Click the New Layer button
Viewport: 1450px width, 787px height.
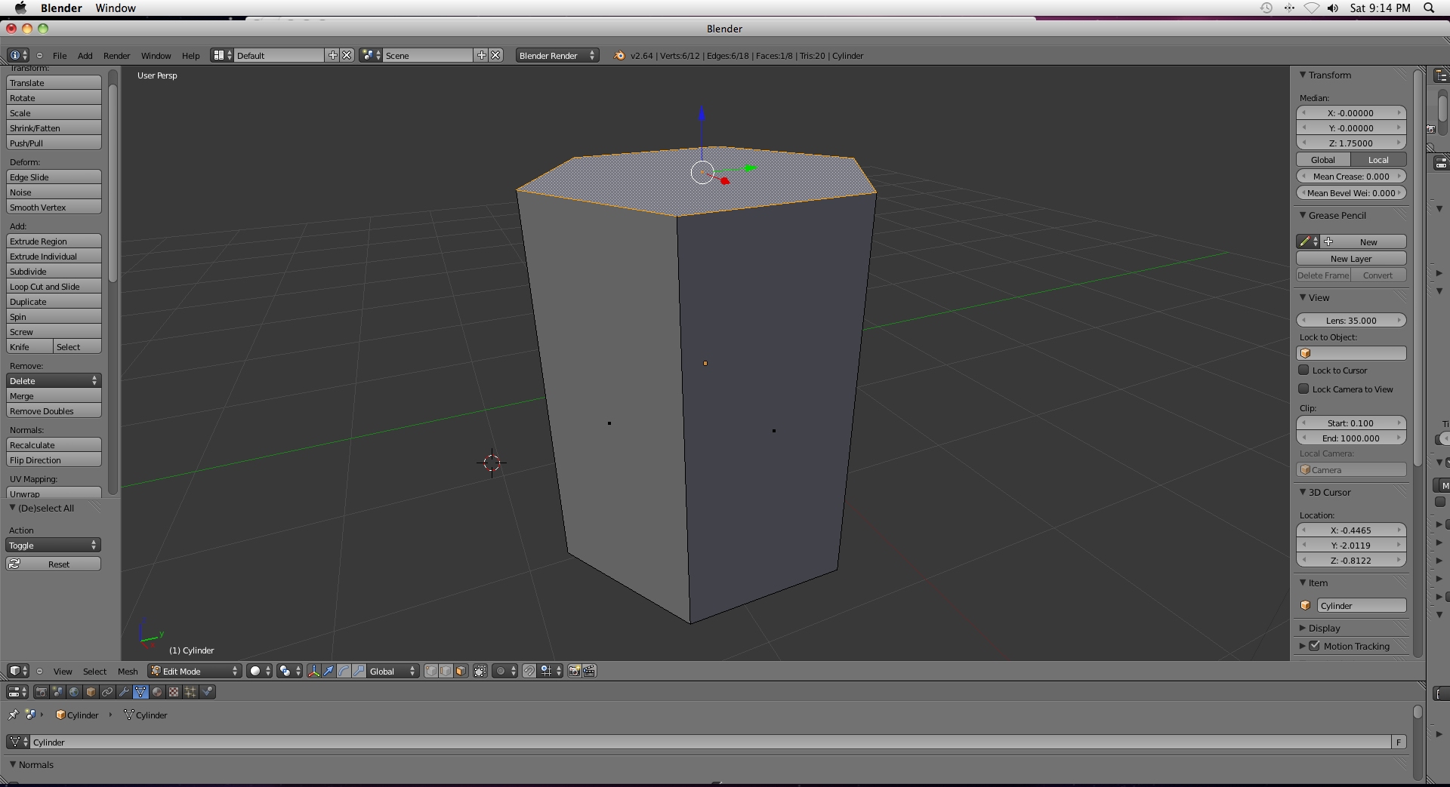(x=1351, y=258)
